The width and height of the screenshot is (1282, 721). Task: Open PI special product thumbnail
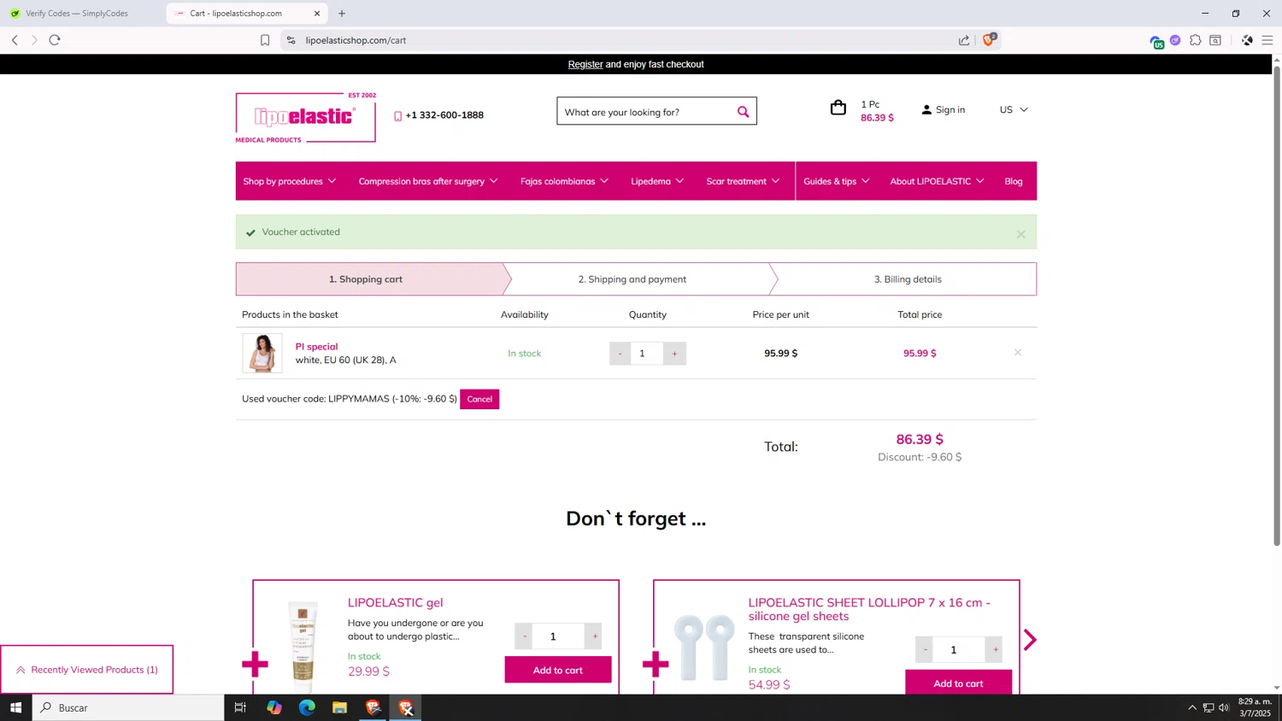coord(262,353)
